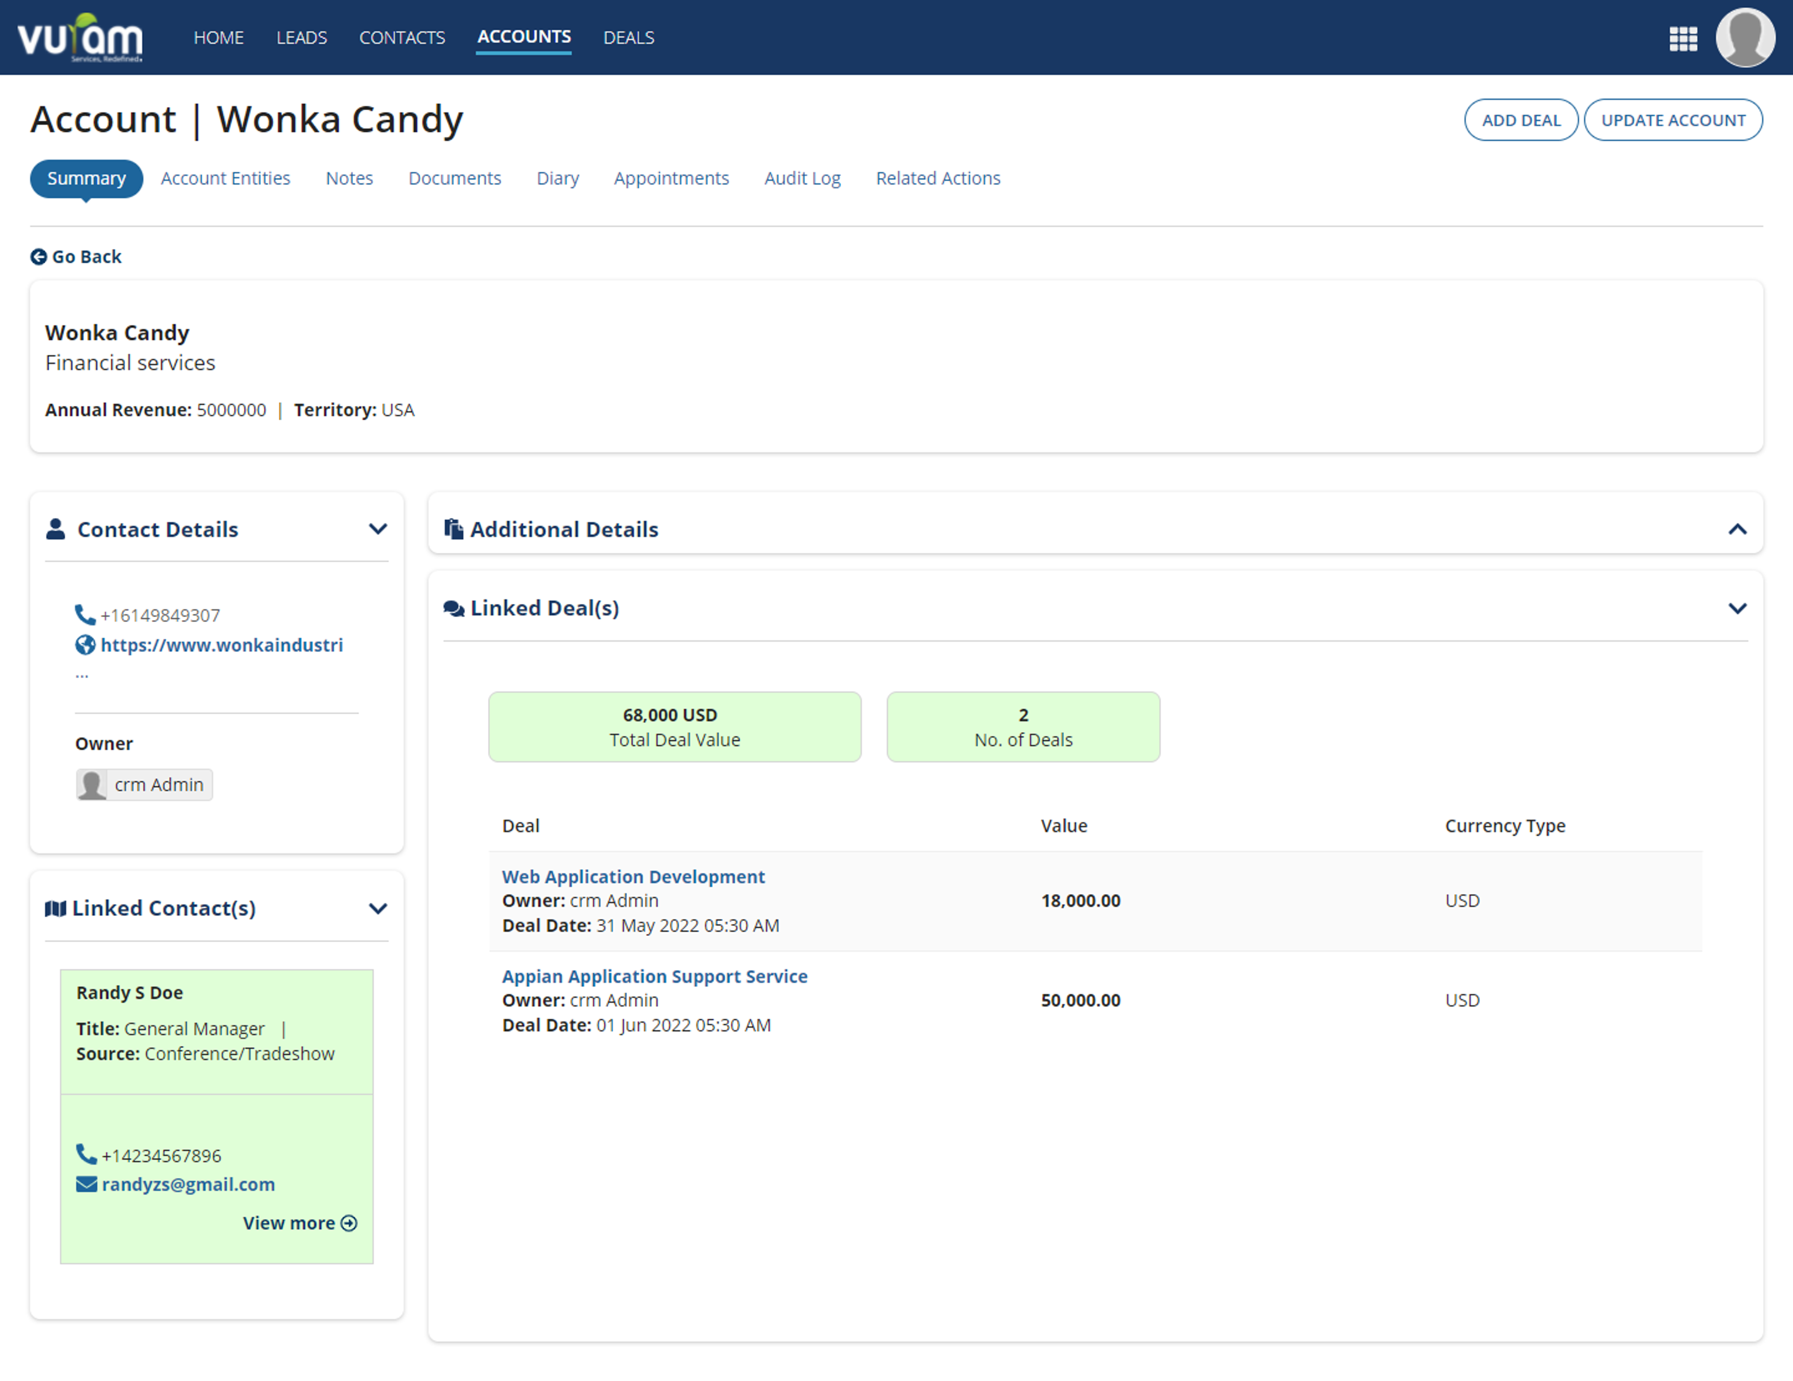
Task: Click the View more arrow icon
Action: (x=349, y=1223)
